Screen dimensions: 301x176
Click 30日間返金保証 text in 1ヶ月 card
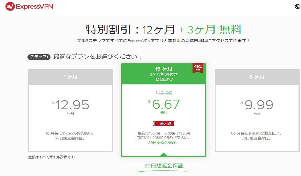coord(70,138)
